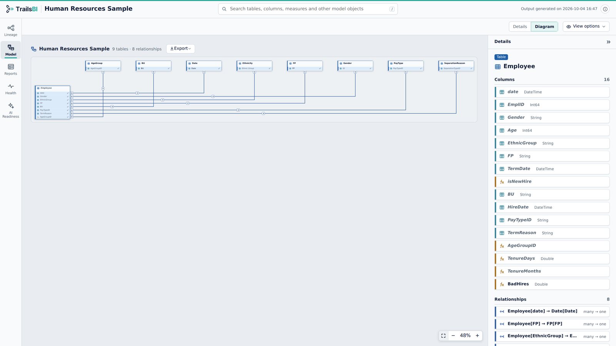Select the Gender table node

coord(355,66)
